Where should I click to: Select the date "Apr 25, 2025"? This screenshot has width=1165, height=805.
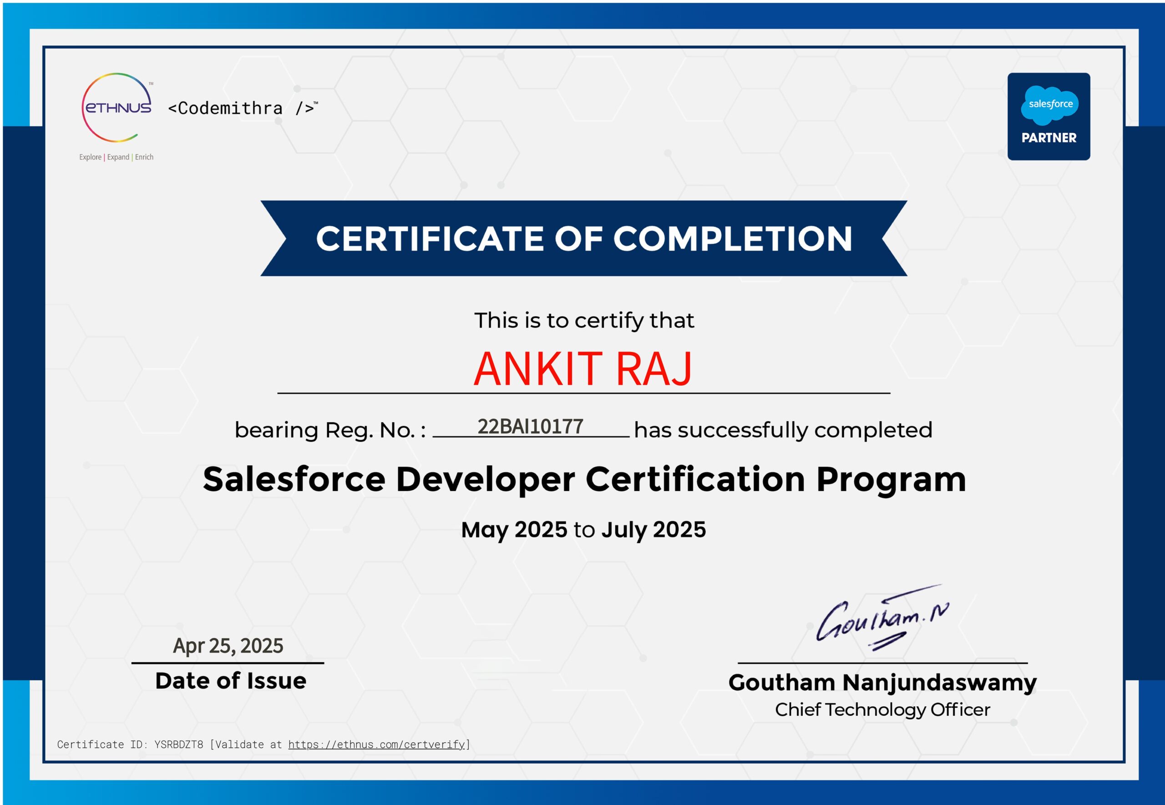(228, 646)
